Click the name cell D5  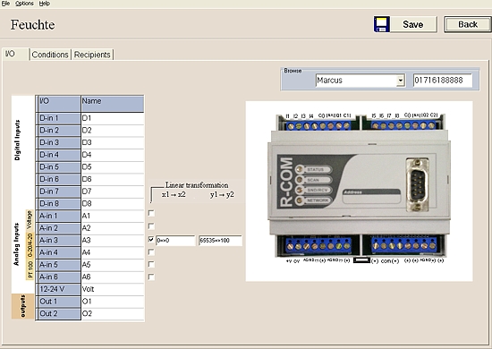[113, 167]
